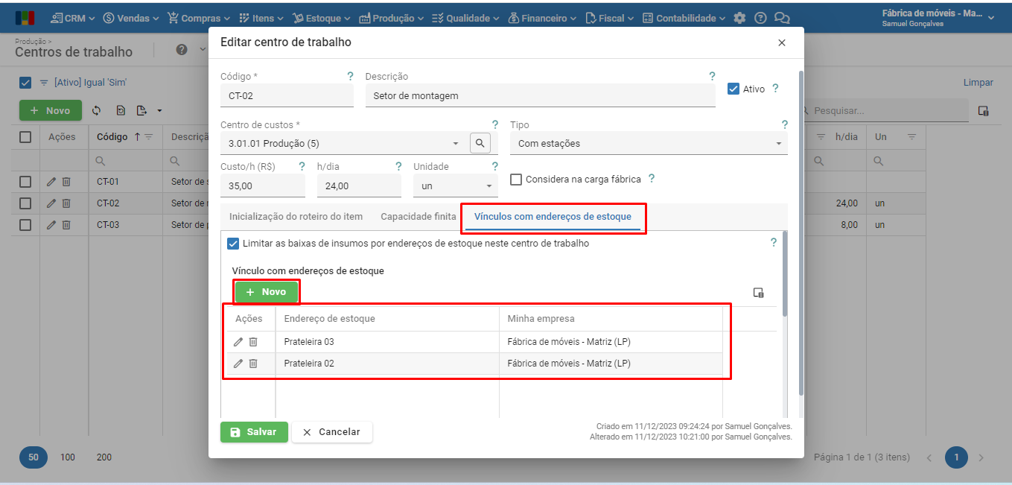Open the chat bubbles icon in top bar
Screen dimensions: 1012x485
pyautogui.click(x=781, y=18)
